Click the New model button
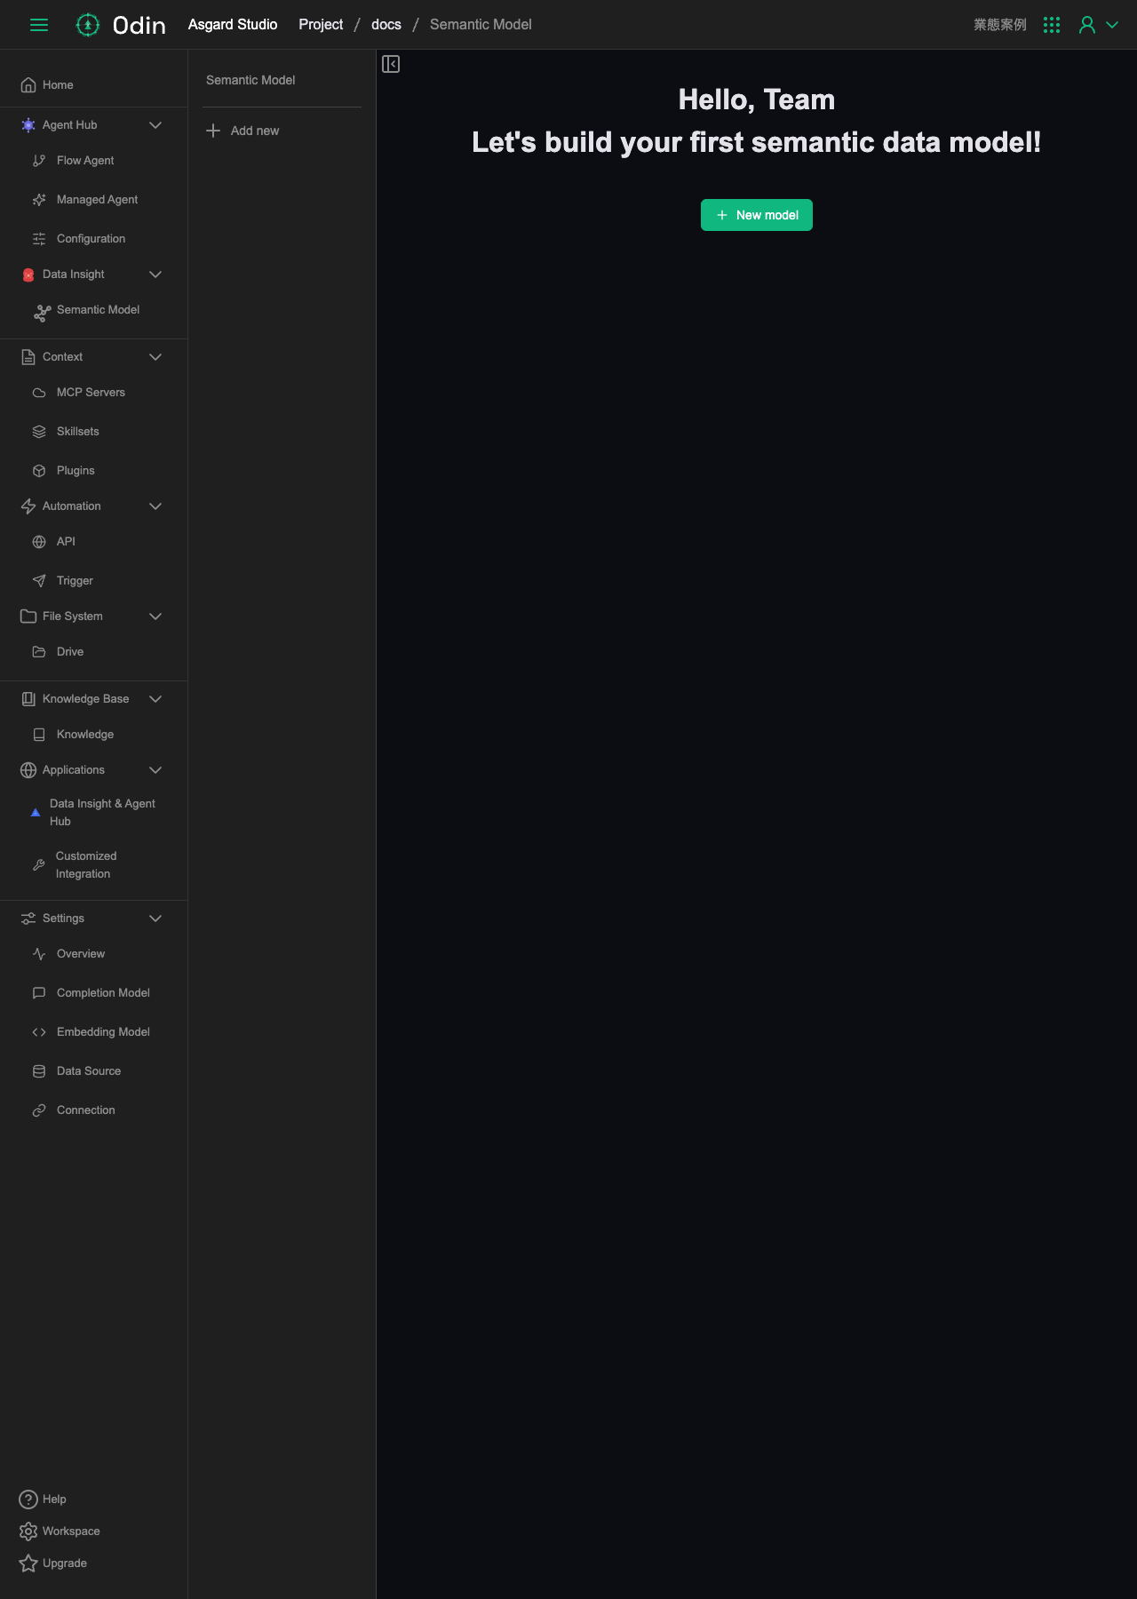Screen dimensions: 1137x1599 click(x=757, y=215)
